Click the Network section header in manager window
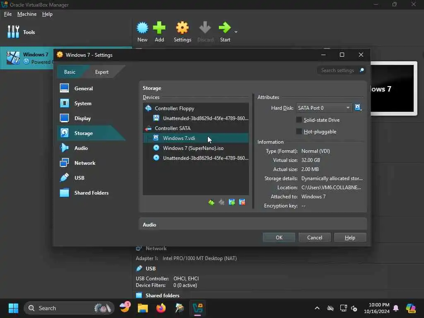The image size is (424, 318). [156, 248]
